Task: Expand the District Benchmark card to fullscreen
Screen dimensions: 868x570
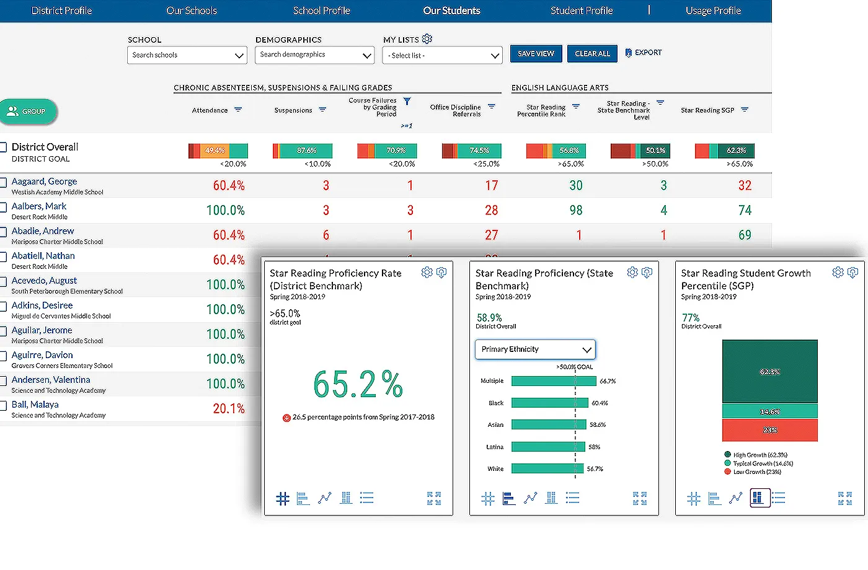Action: point(433,498)
